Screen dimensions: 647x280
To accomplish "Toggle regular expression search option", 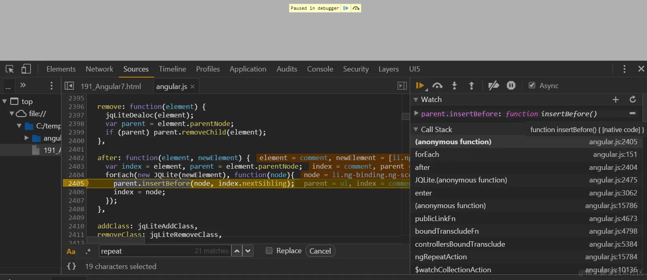I will tap(88, 252).
